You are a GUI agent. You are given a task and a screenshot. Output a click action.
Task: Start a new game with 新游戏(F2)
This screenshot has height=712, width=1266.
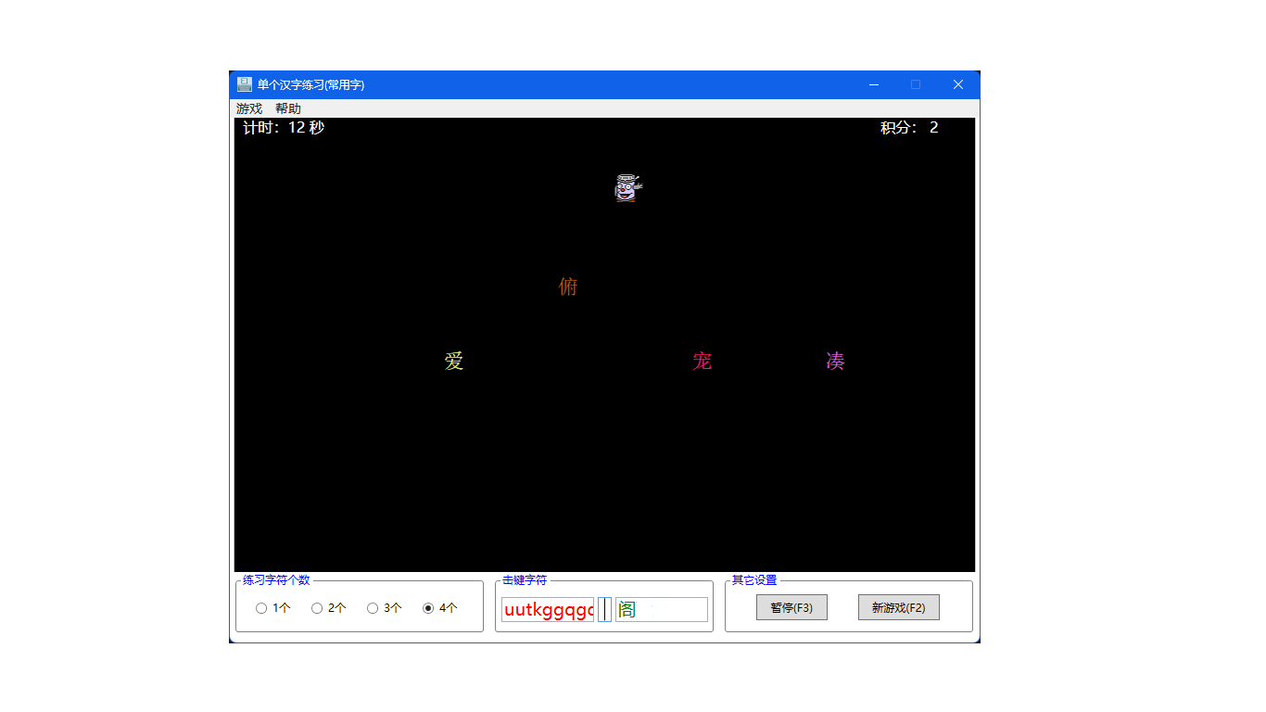(x=899, y=607)
